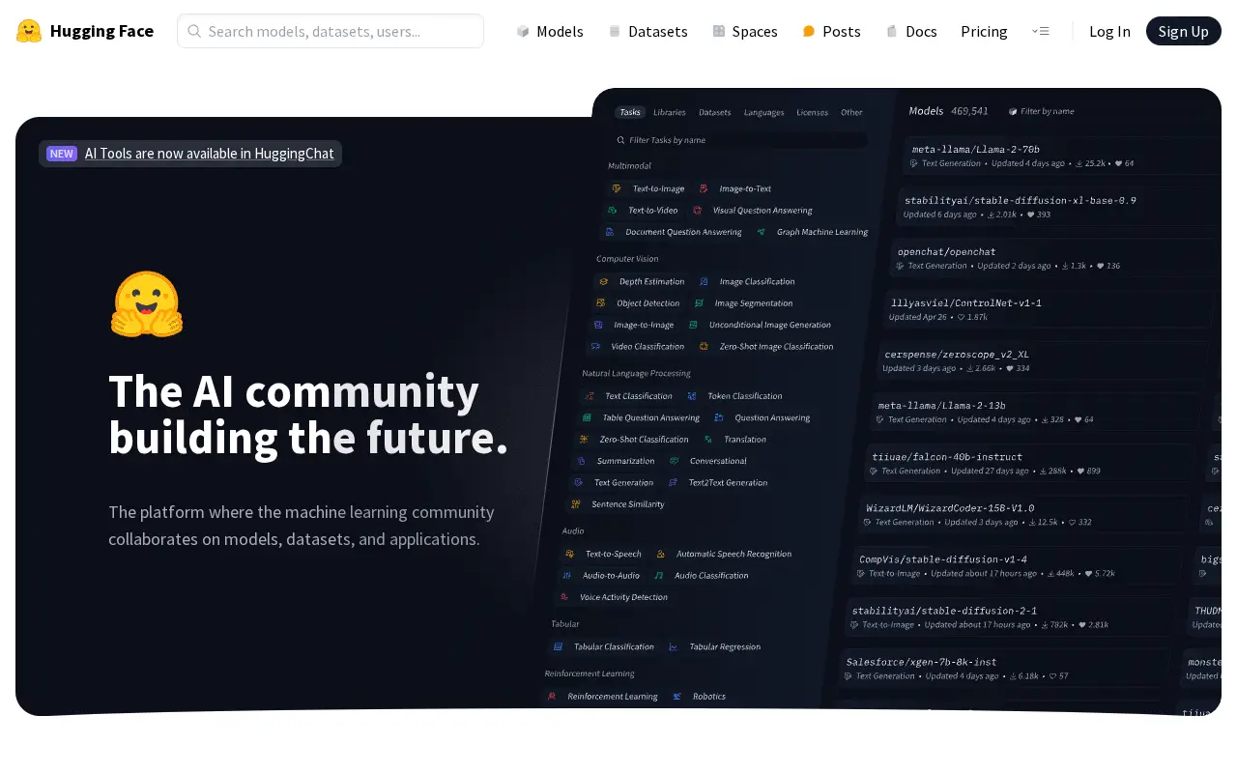Open Posts section
Screen dimensions: 1237x773
831,31
